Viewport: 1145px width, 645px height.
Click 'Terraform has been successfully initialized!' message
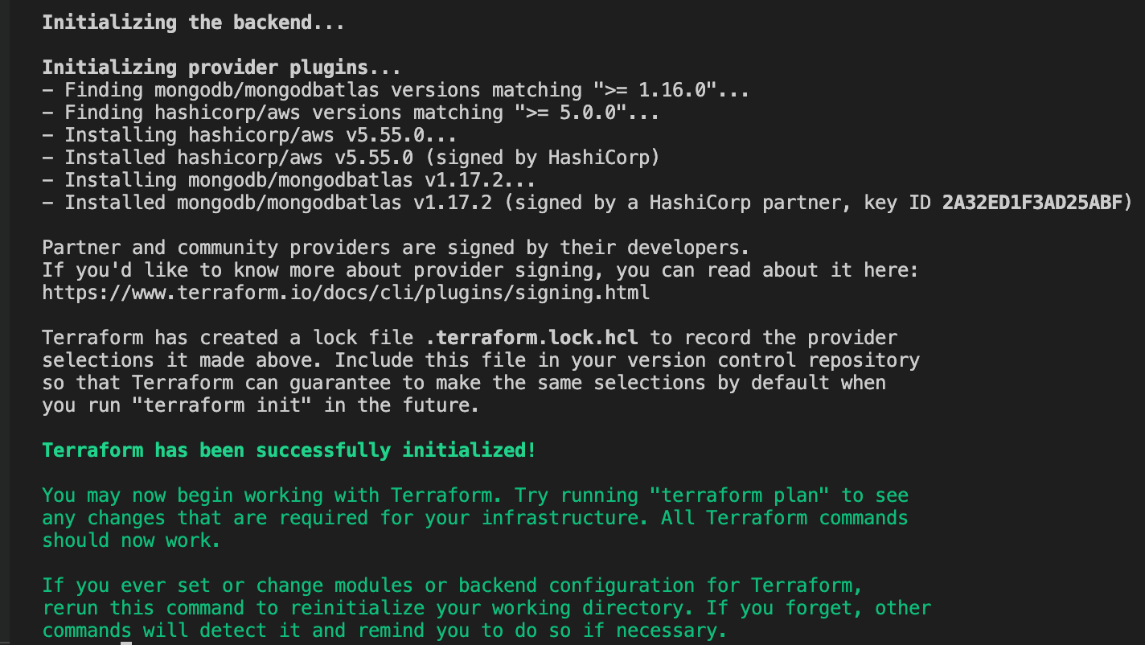(289, 450)
